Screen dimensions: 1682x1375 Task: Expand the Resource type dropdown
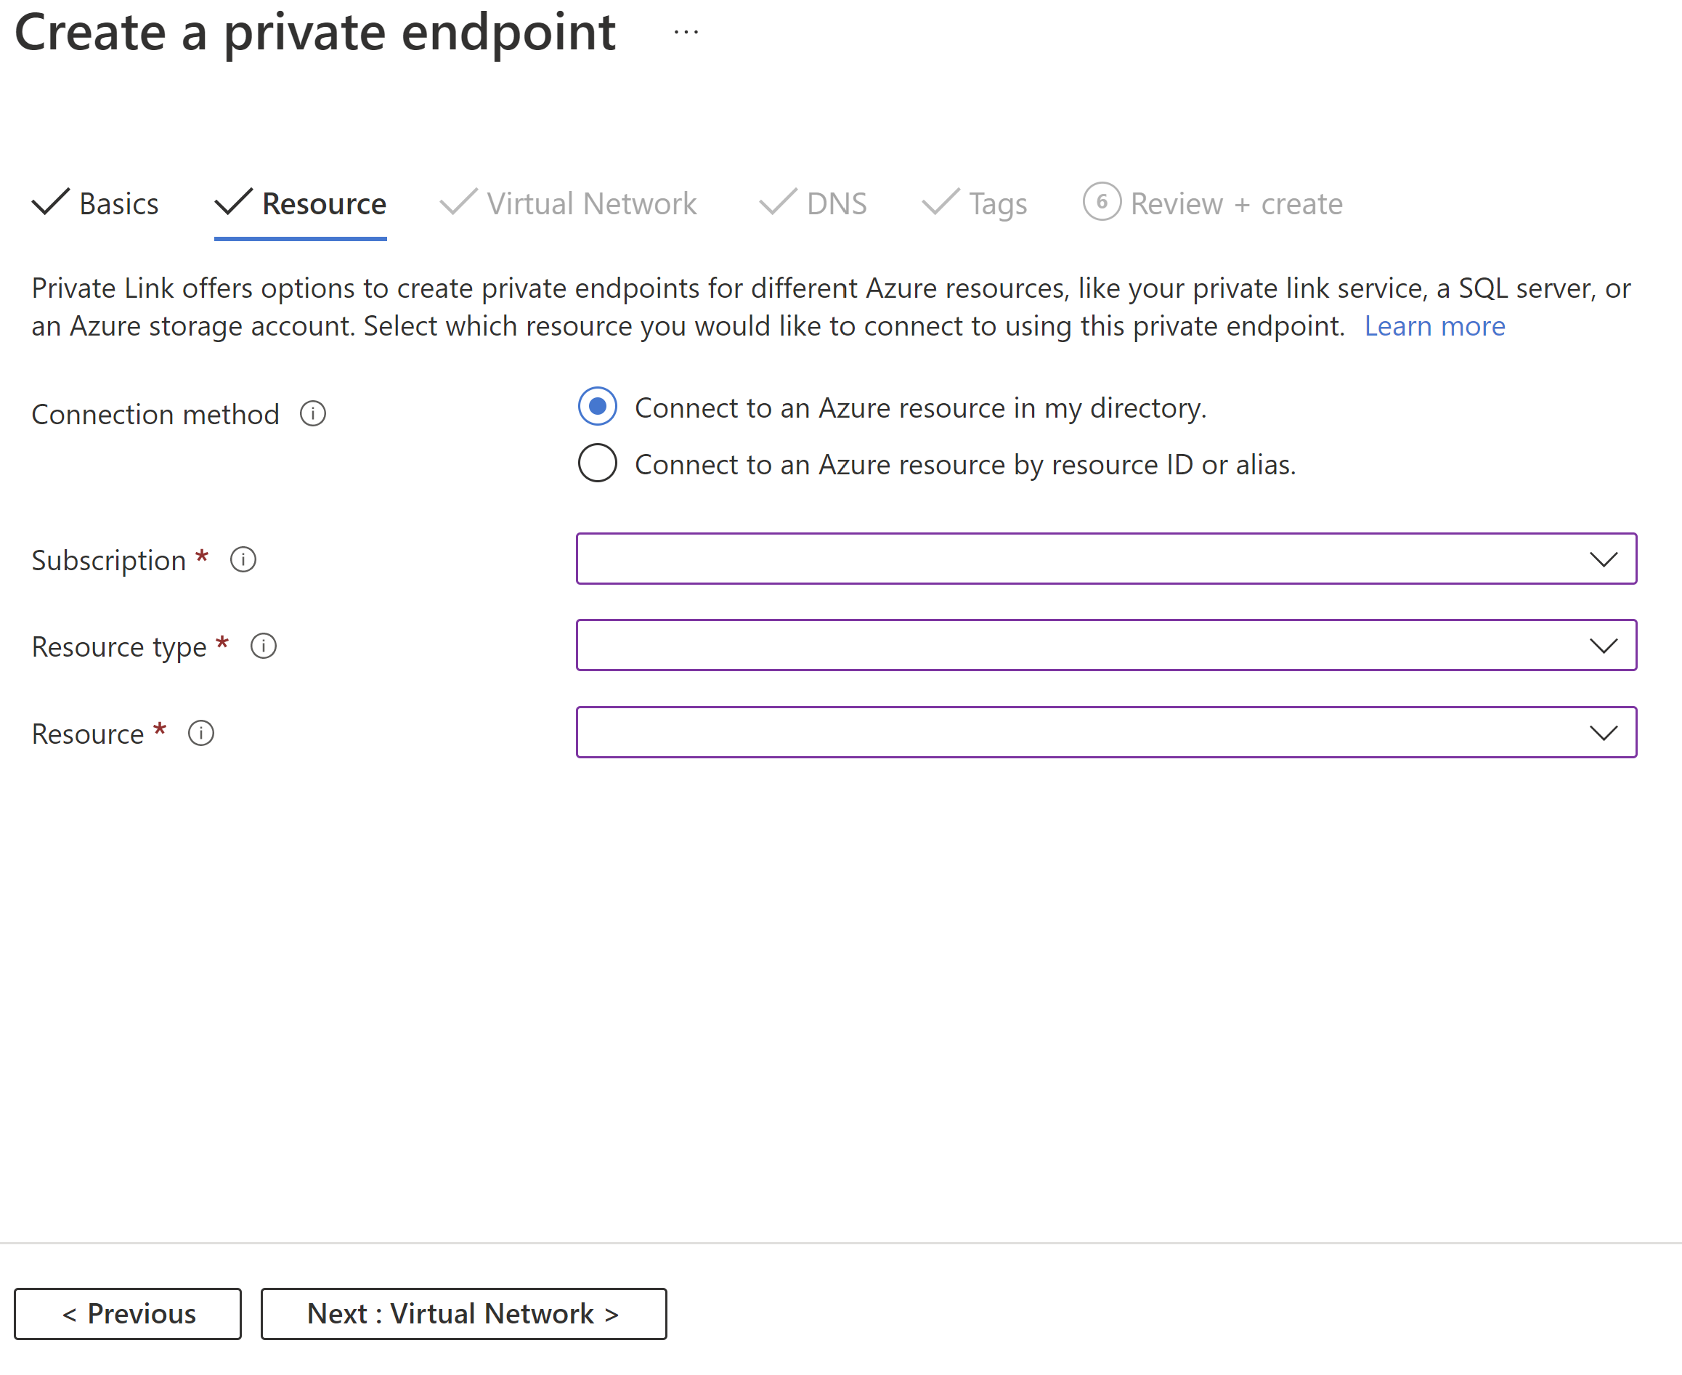click(1602, 644)
